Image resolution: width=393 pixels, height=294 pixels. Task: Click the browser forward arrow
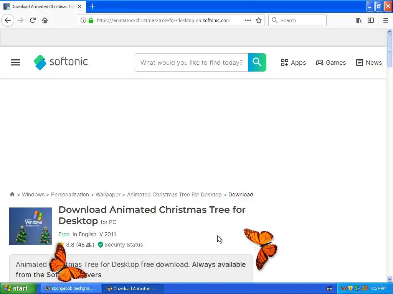coord(20,20)
